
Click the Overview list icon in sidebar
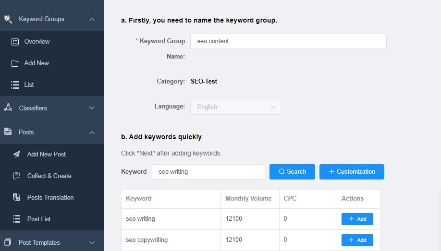point(15,42)
